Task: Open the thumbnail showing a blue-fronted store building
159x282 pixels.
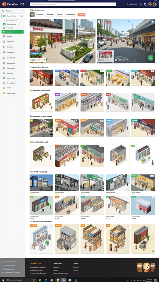Action: 41,183
